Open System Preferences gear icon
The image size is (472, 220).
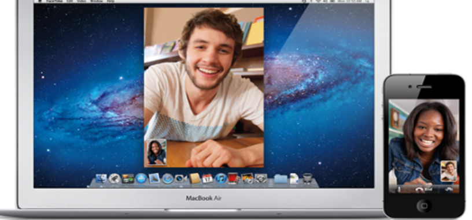click(261, 178)
